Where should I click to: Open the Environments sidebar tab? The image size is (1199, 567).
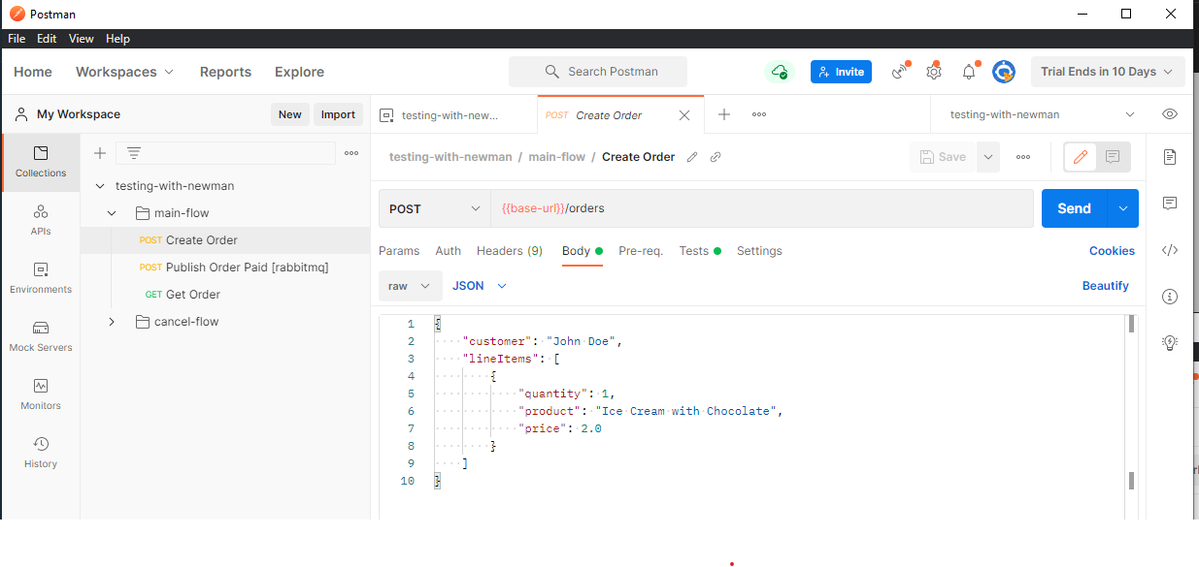pos(41,277)
